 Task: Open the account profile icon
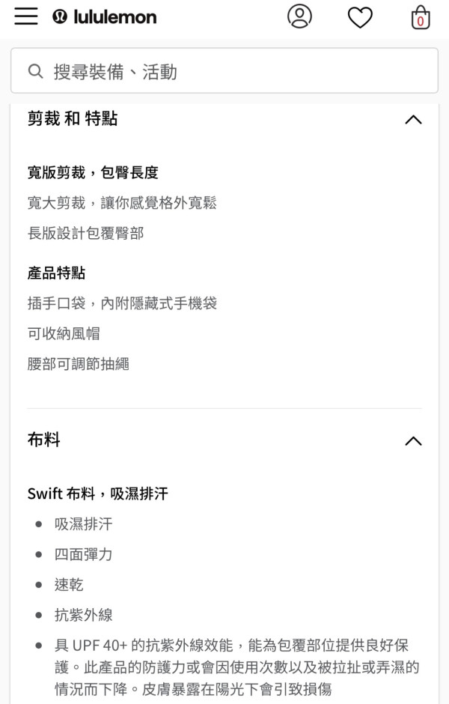click(x=299, y=16)
